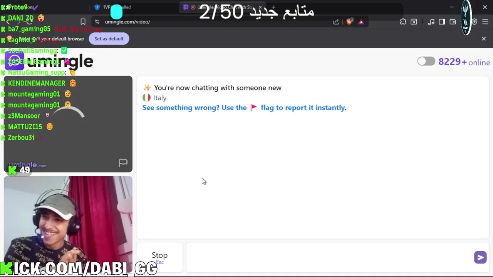Open Brave Shields lion icon
This screenshot has width=493, height=277.
click(x=349, y=22)
